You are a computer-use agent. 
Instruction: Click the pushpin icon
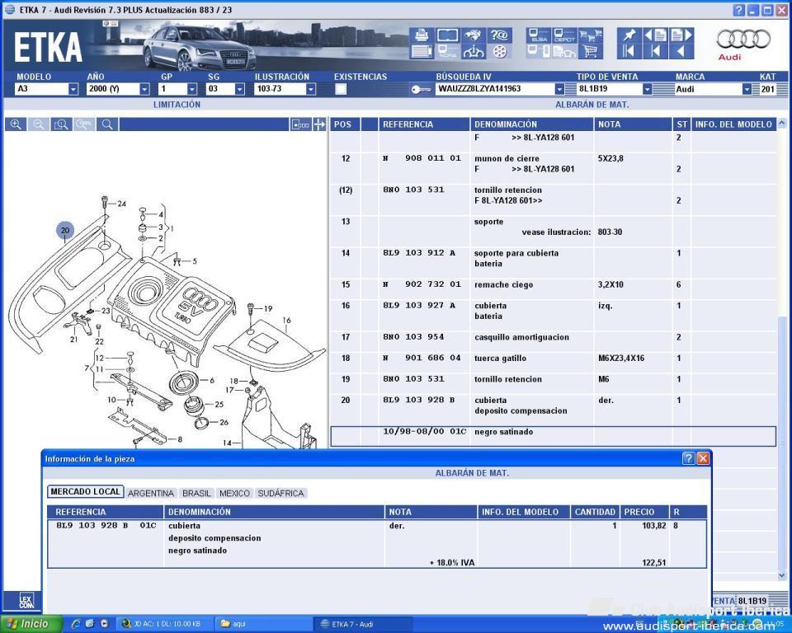(629, 35)
